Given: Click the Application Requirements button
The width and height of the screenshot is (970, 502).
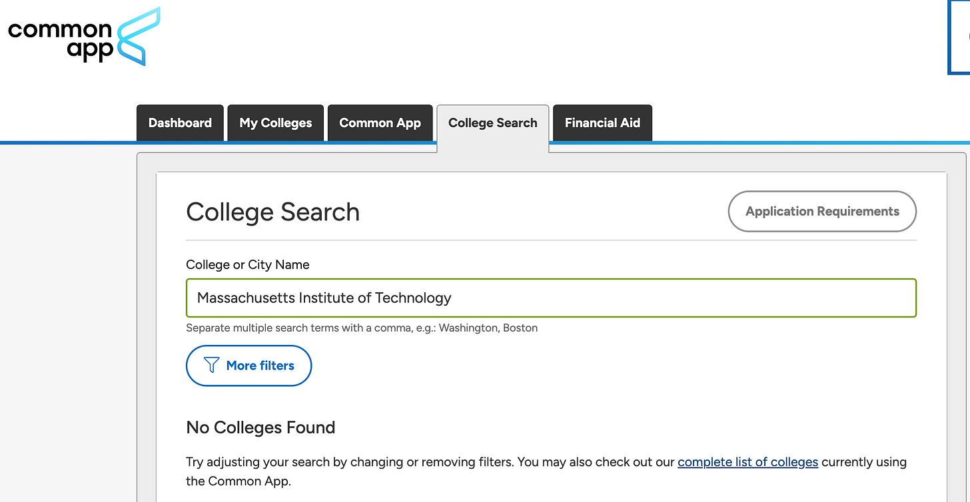Looking at the screenshot, I should click(x=822, y=212).
